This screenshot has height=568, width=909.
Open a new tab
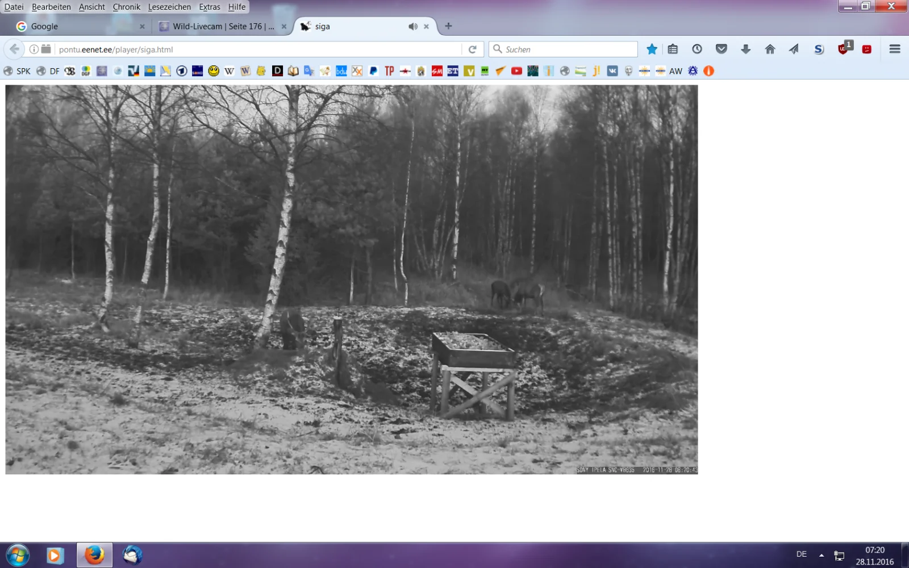[448, 26]
